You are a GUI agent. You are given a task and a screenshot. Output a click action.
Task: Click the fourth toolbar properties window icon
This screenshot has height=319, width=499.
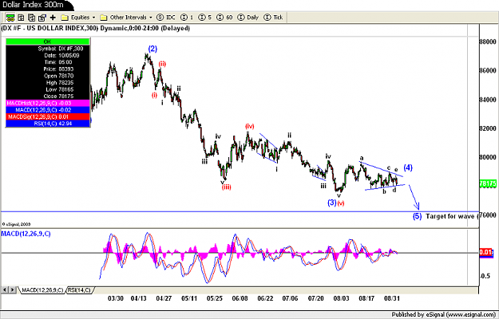tap(42, 18)
